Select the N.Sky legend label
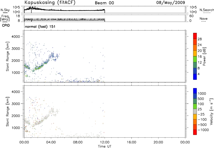Image resolution: width=214 pixels, height=148 pixels. (5, 10)
